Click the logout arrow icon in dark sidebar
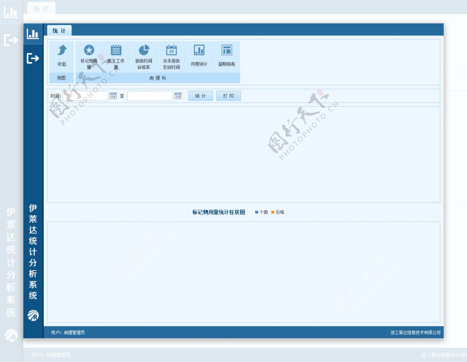The height and width of the screenshot is (362, 467). (x=33, y=58)
